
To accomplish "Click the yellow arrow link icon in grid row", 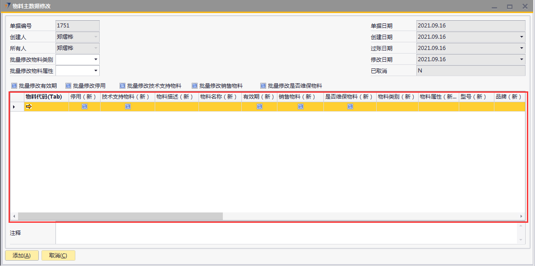I will point(29,107).
